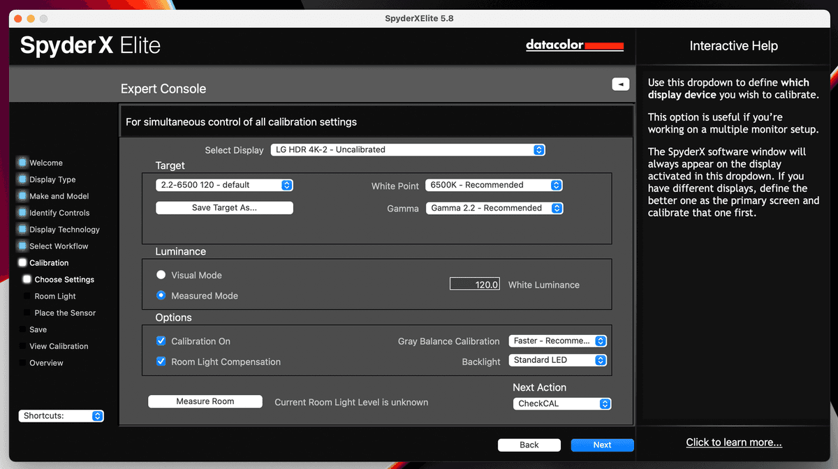Collapse the help panel with arrow icon

pyautogui.click(x=620, y=84)
